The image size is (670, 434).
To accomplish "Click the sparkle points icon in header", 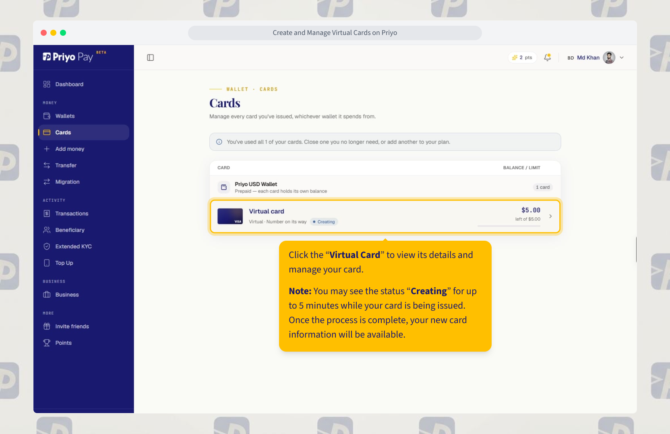I will tap(515, 57).
